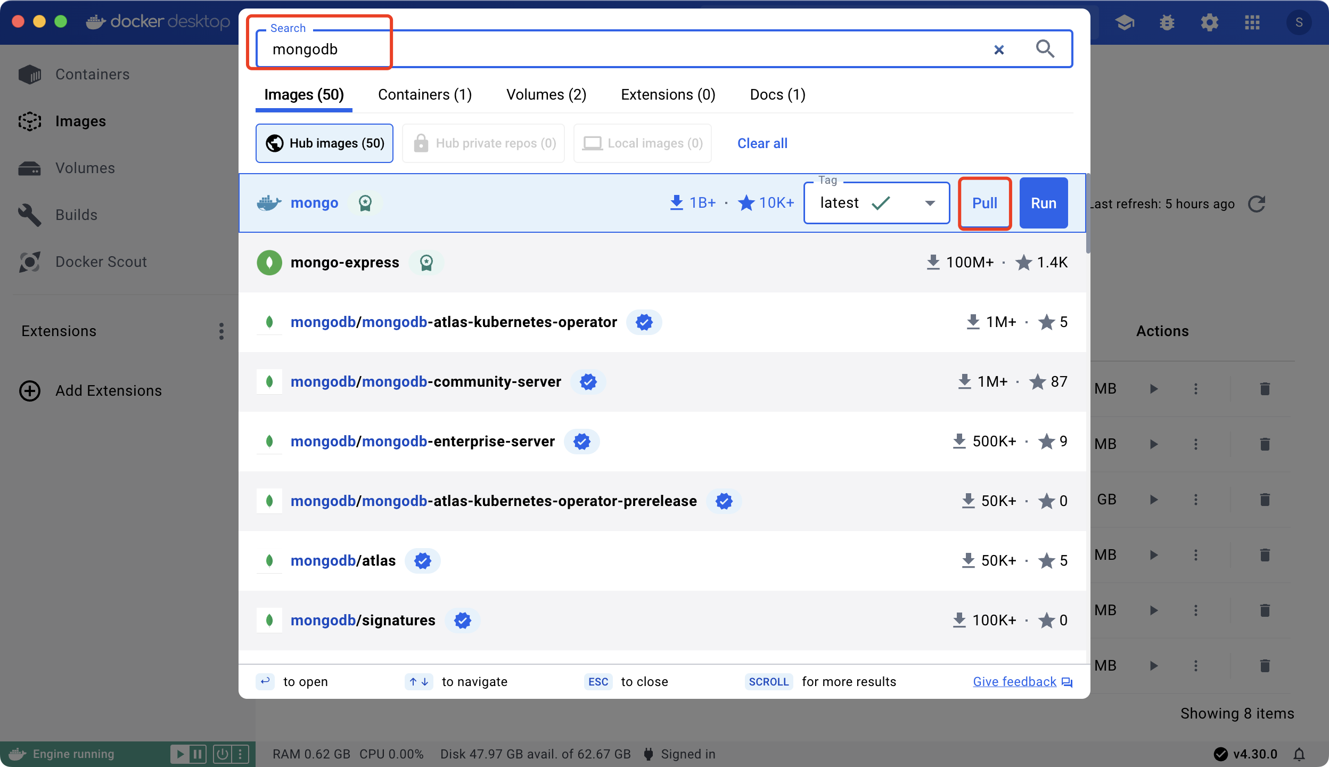Switch to the Images (50) tab
Image resolution: width=1329 pixels, height=767 pixels.
click(x=304, y=95)
